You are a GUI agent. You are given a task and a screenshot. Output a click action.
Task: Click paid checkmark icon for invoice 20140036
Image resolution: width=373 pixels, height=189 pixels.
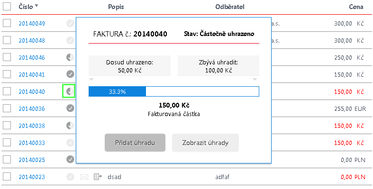70,108
